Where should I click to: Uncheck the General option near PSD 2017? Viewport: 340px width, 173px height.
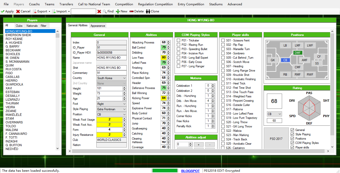(x=292, y=130)
